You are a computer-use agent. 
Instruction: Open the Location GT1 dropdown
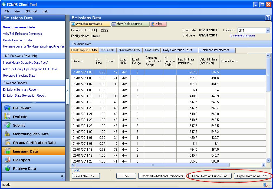coord(268,31)
